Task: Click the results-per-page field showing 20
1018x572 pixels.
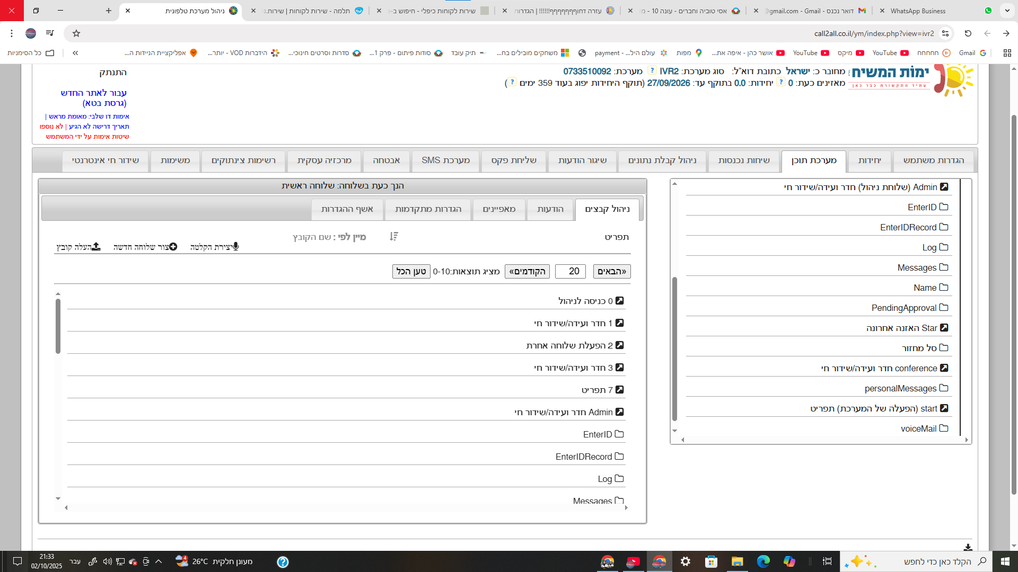Action: coord(570,271)
